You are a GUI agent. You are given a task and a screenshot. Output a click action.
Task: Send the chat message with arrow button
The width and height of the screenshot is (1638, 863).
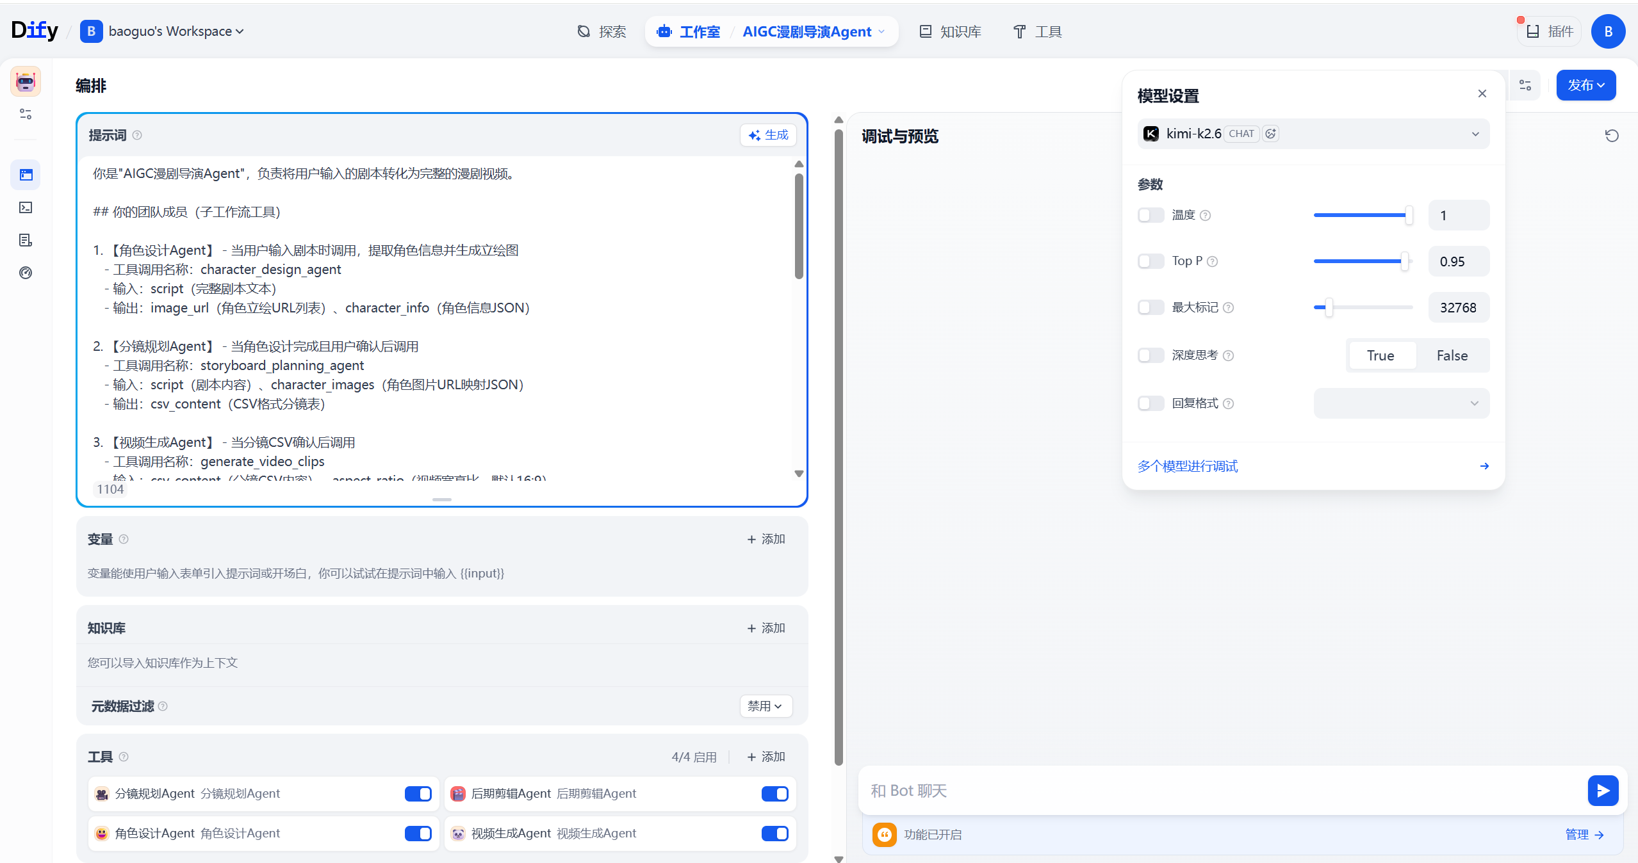point(1603,791)
